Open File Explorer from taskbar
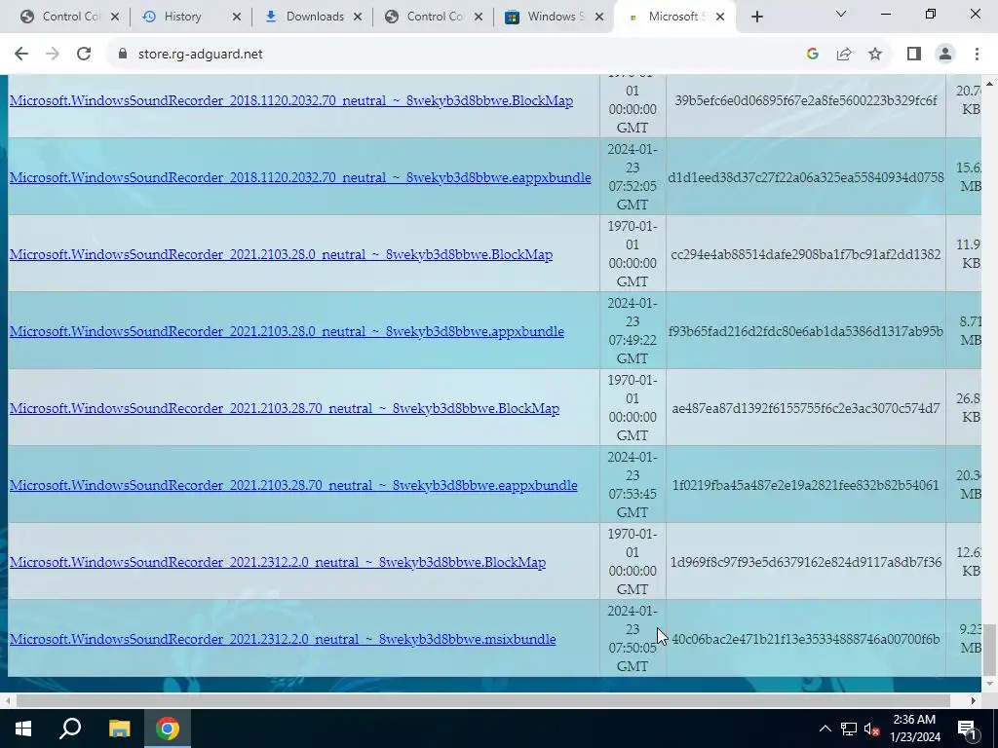The height and width of the screenshot is (748, 998). (119, 729)
